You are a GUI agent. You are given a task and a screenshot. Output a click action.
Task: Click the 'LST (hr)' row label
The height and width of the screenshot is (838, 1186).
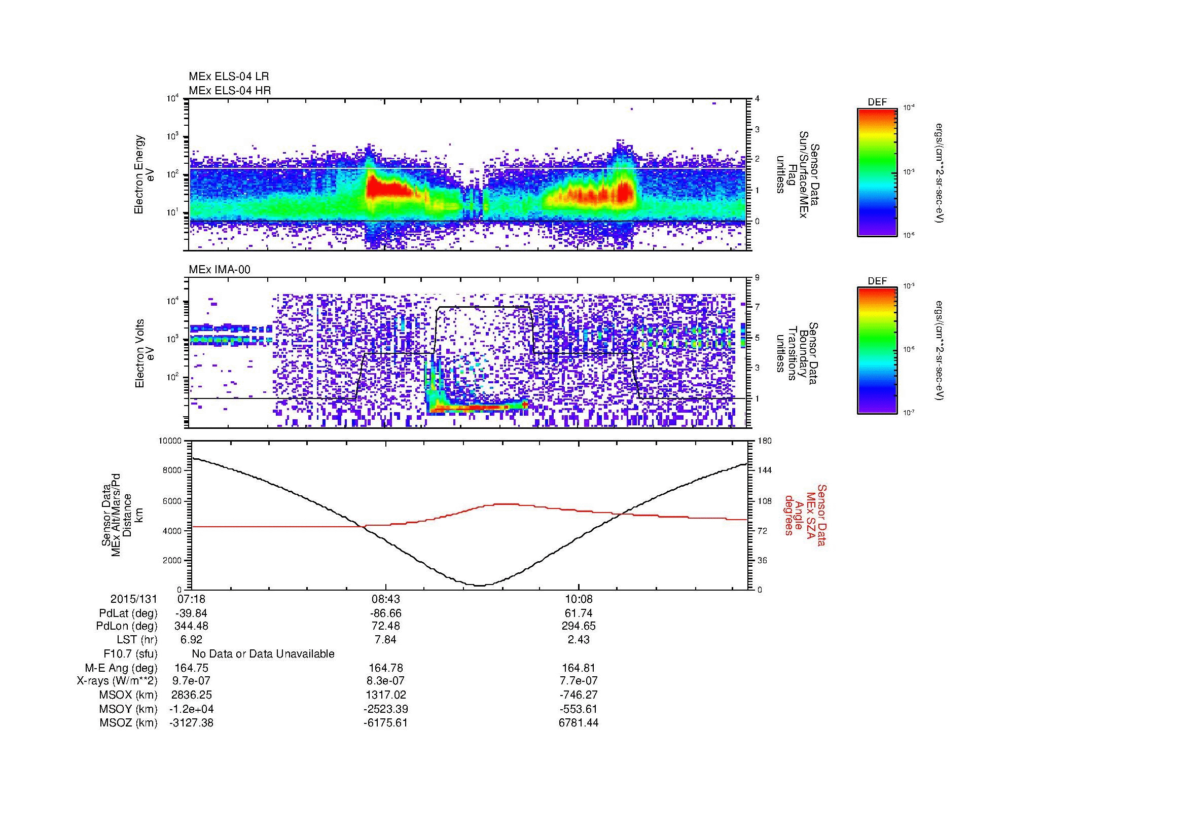[x=136, y=640]
